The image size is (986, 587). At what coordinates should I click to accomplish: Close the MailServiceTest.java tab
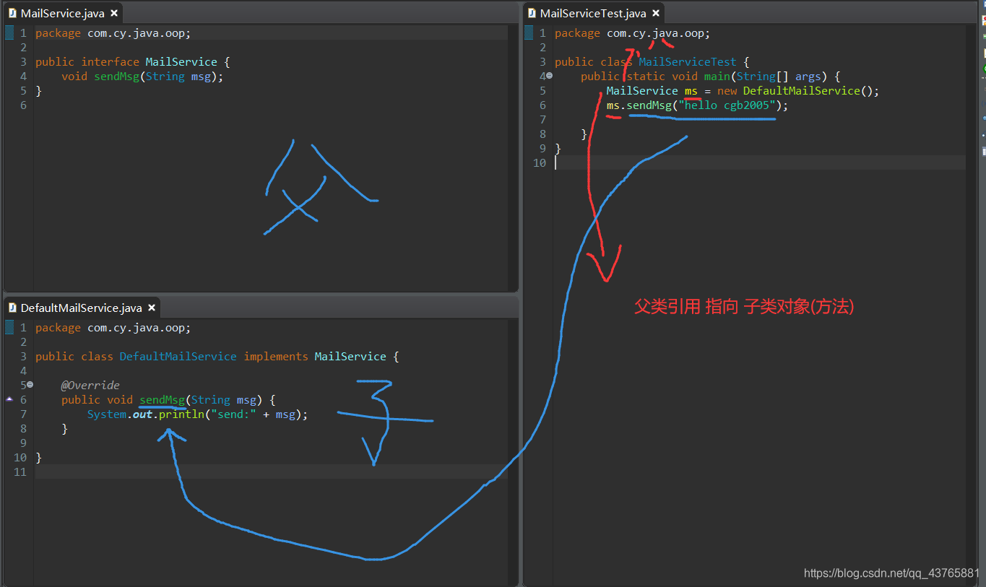pos(656,13)
